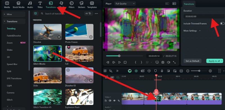This screenshot has width=225, height=110.
Task: Select the Filters tab
Action: click(71, 5)
